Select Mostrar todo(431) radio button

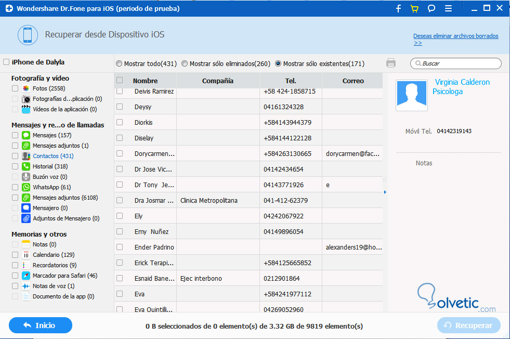pyautogui.click(x=119, y=64)
